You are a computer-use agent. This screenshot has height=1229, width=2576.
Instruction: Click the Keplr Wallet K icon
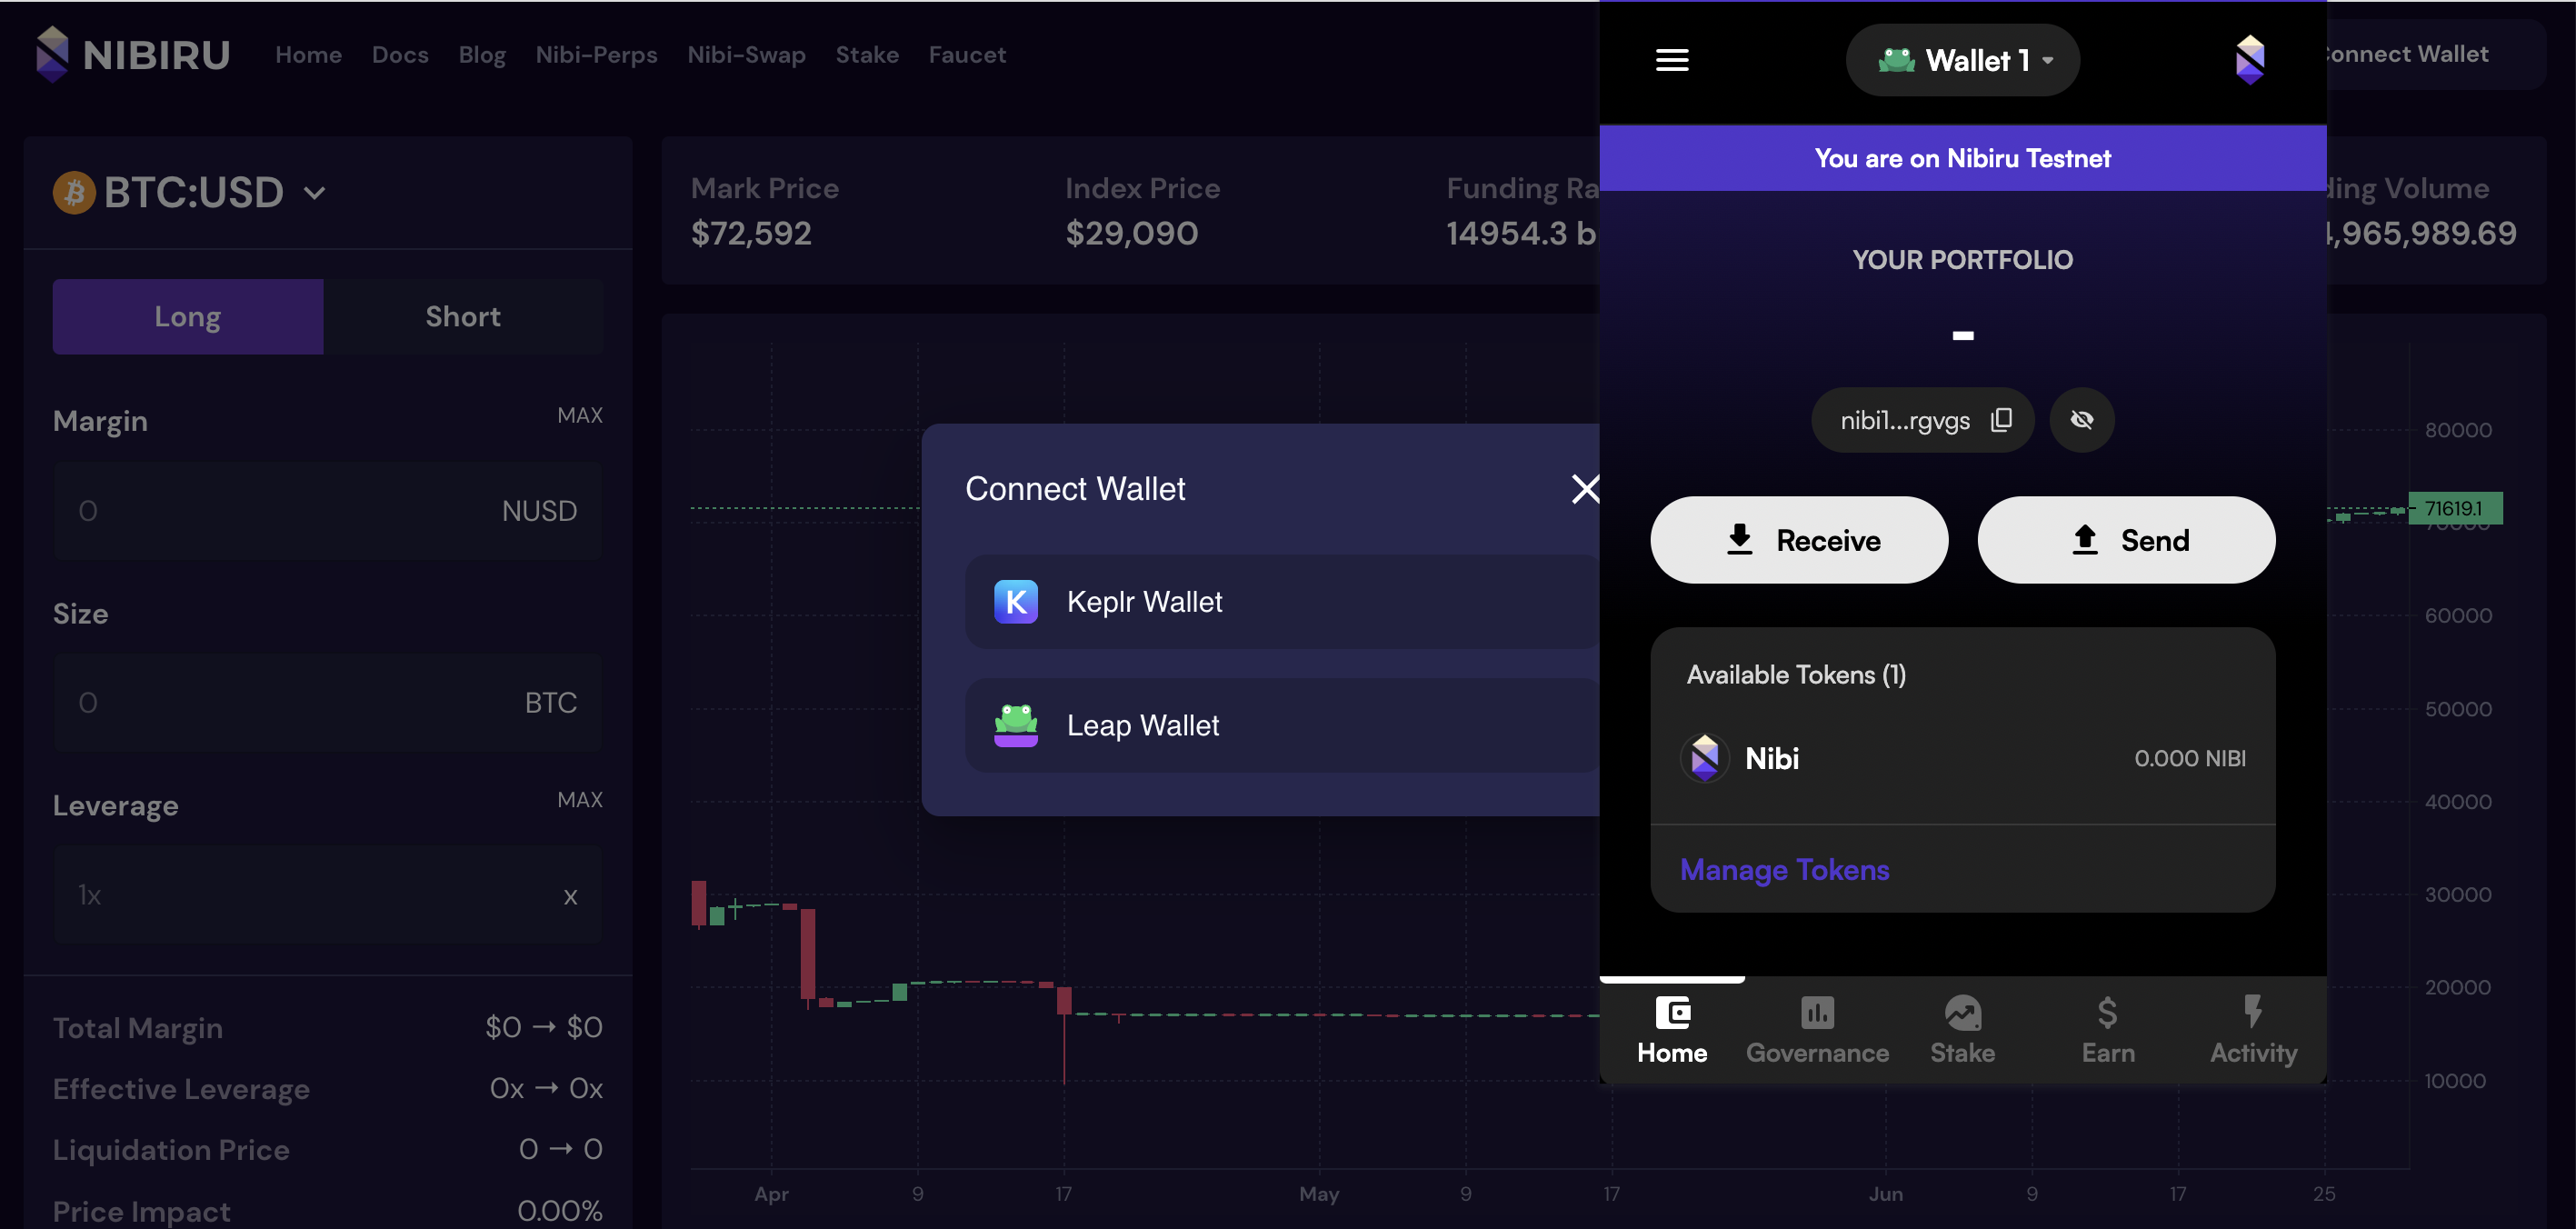(1016, 602)
